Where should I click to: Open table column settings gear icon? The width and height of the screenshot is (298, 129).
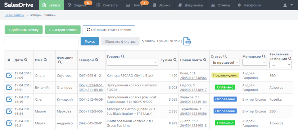click(x=9, y=60)
